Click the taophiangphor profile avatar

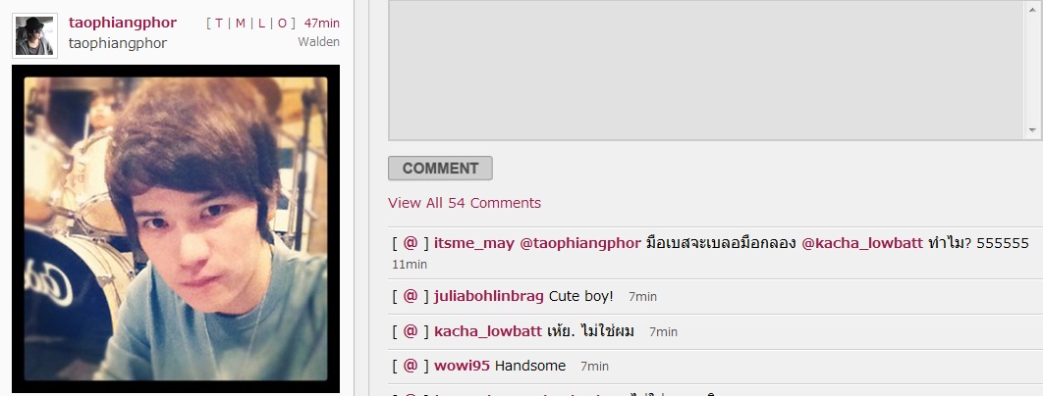34,36
